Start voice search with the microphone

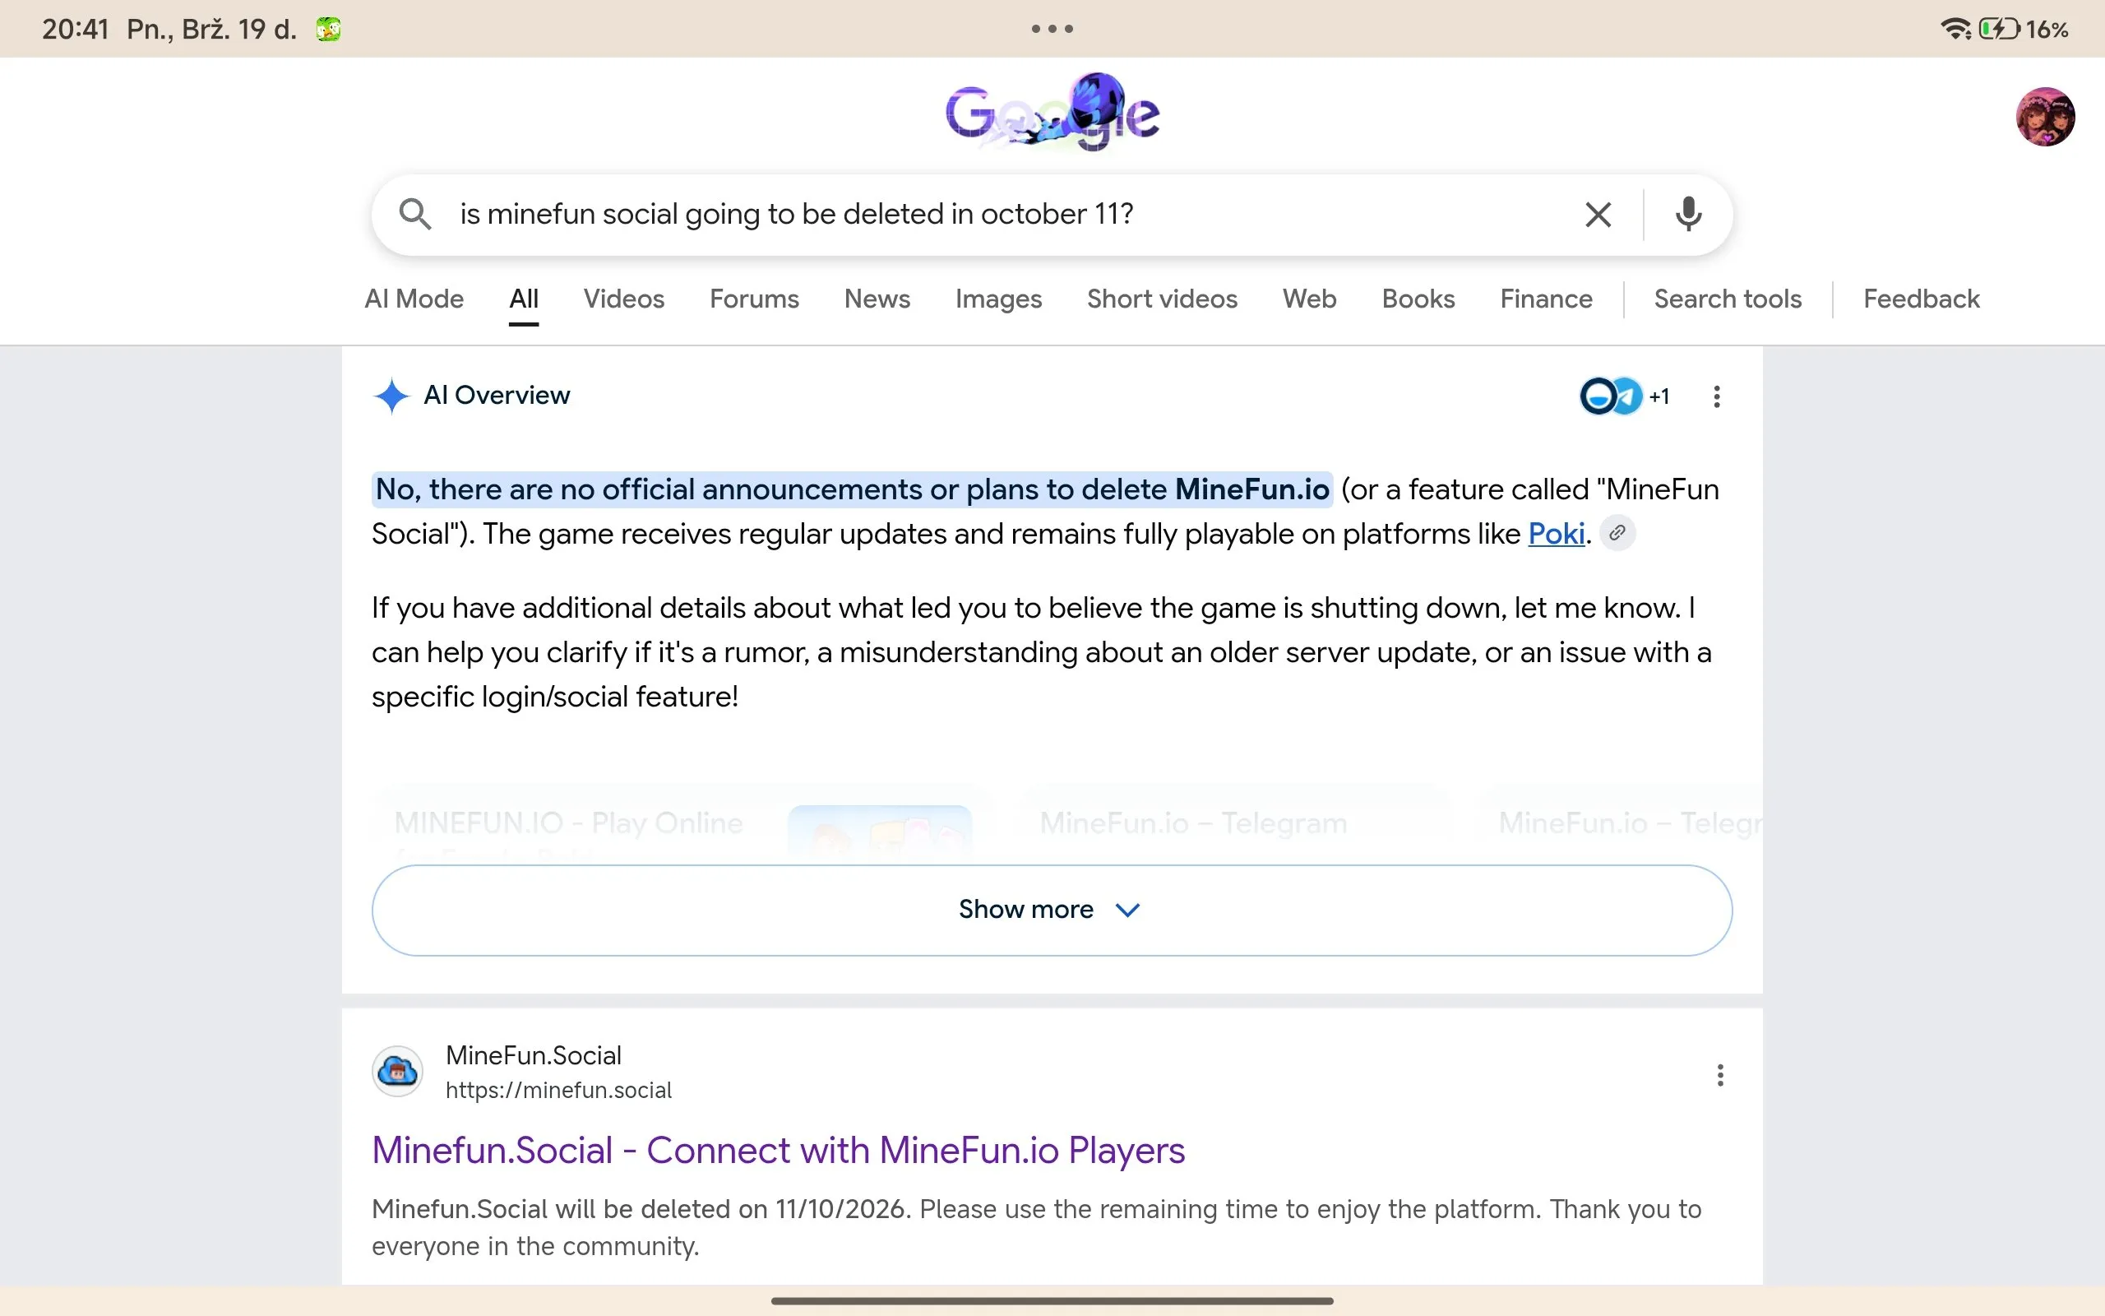tap(1688, 214)
